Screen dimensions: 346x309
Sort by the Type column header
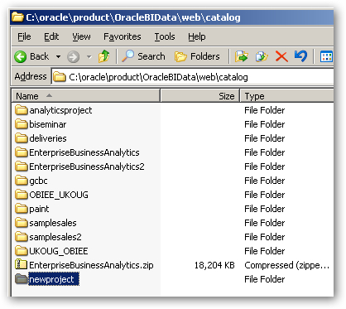[286, 96]
